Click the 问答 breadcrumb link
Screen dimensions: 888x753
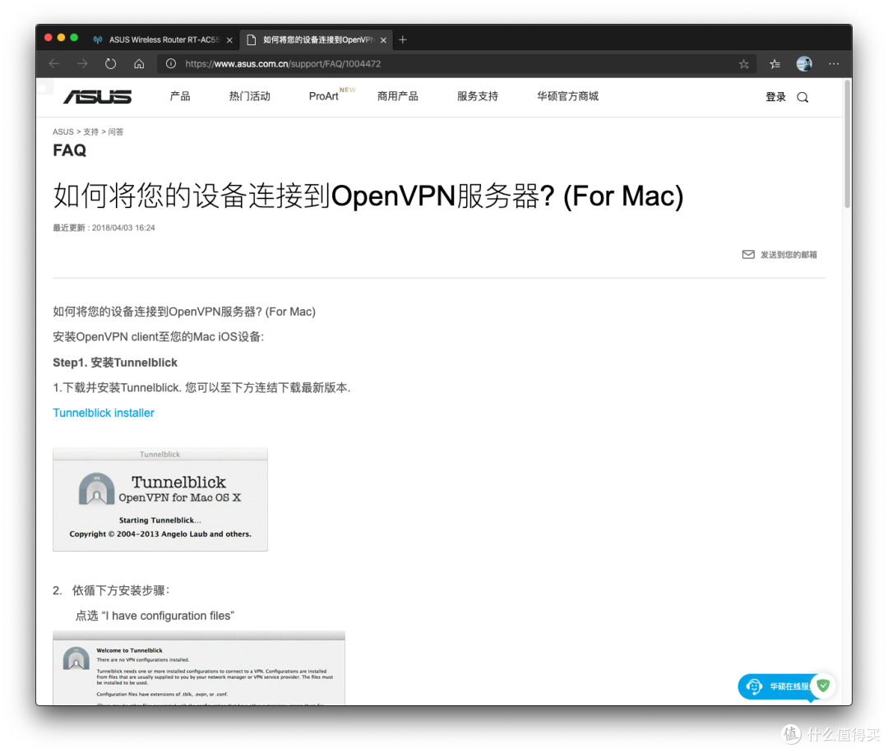click(116, 132)
